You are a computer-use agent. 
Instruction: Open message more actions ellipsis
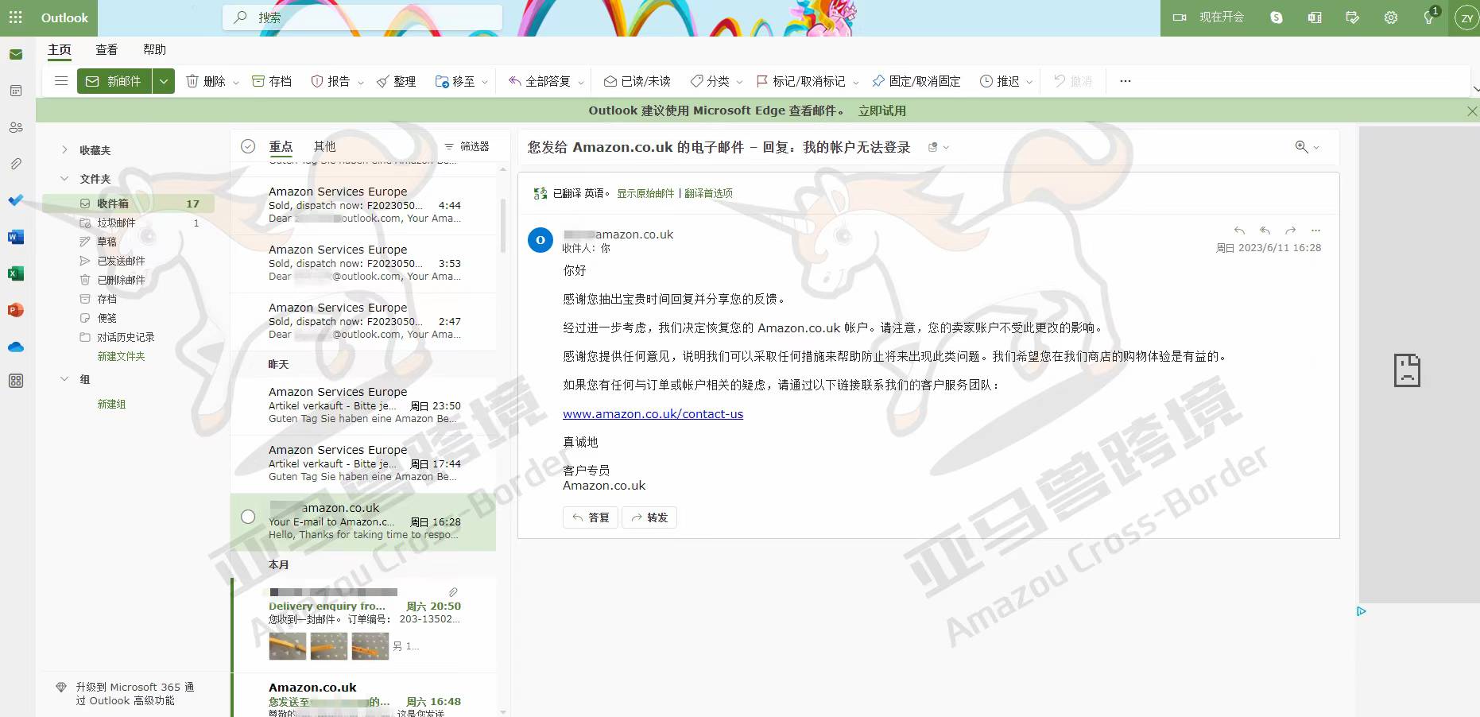tap(1316, 231)
